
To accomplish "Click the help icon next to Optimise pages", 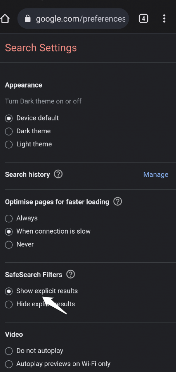I will (x=117, y=202).
